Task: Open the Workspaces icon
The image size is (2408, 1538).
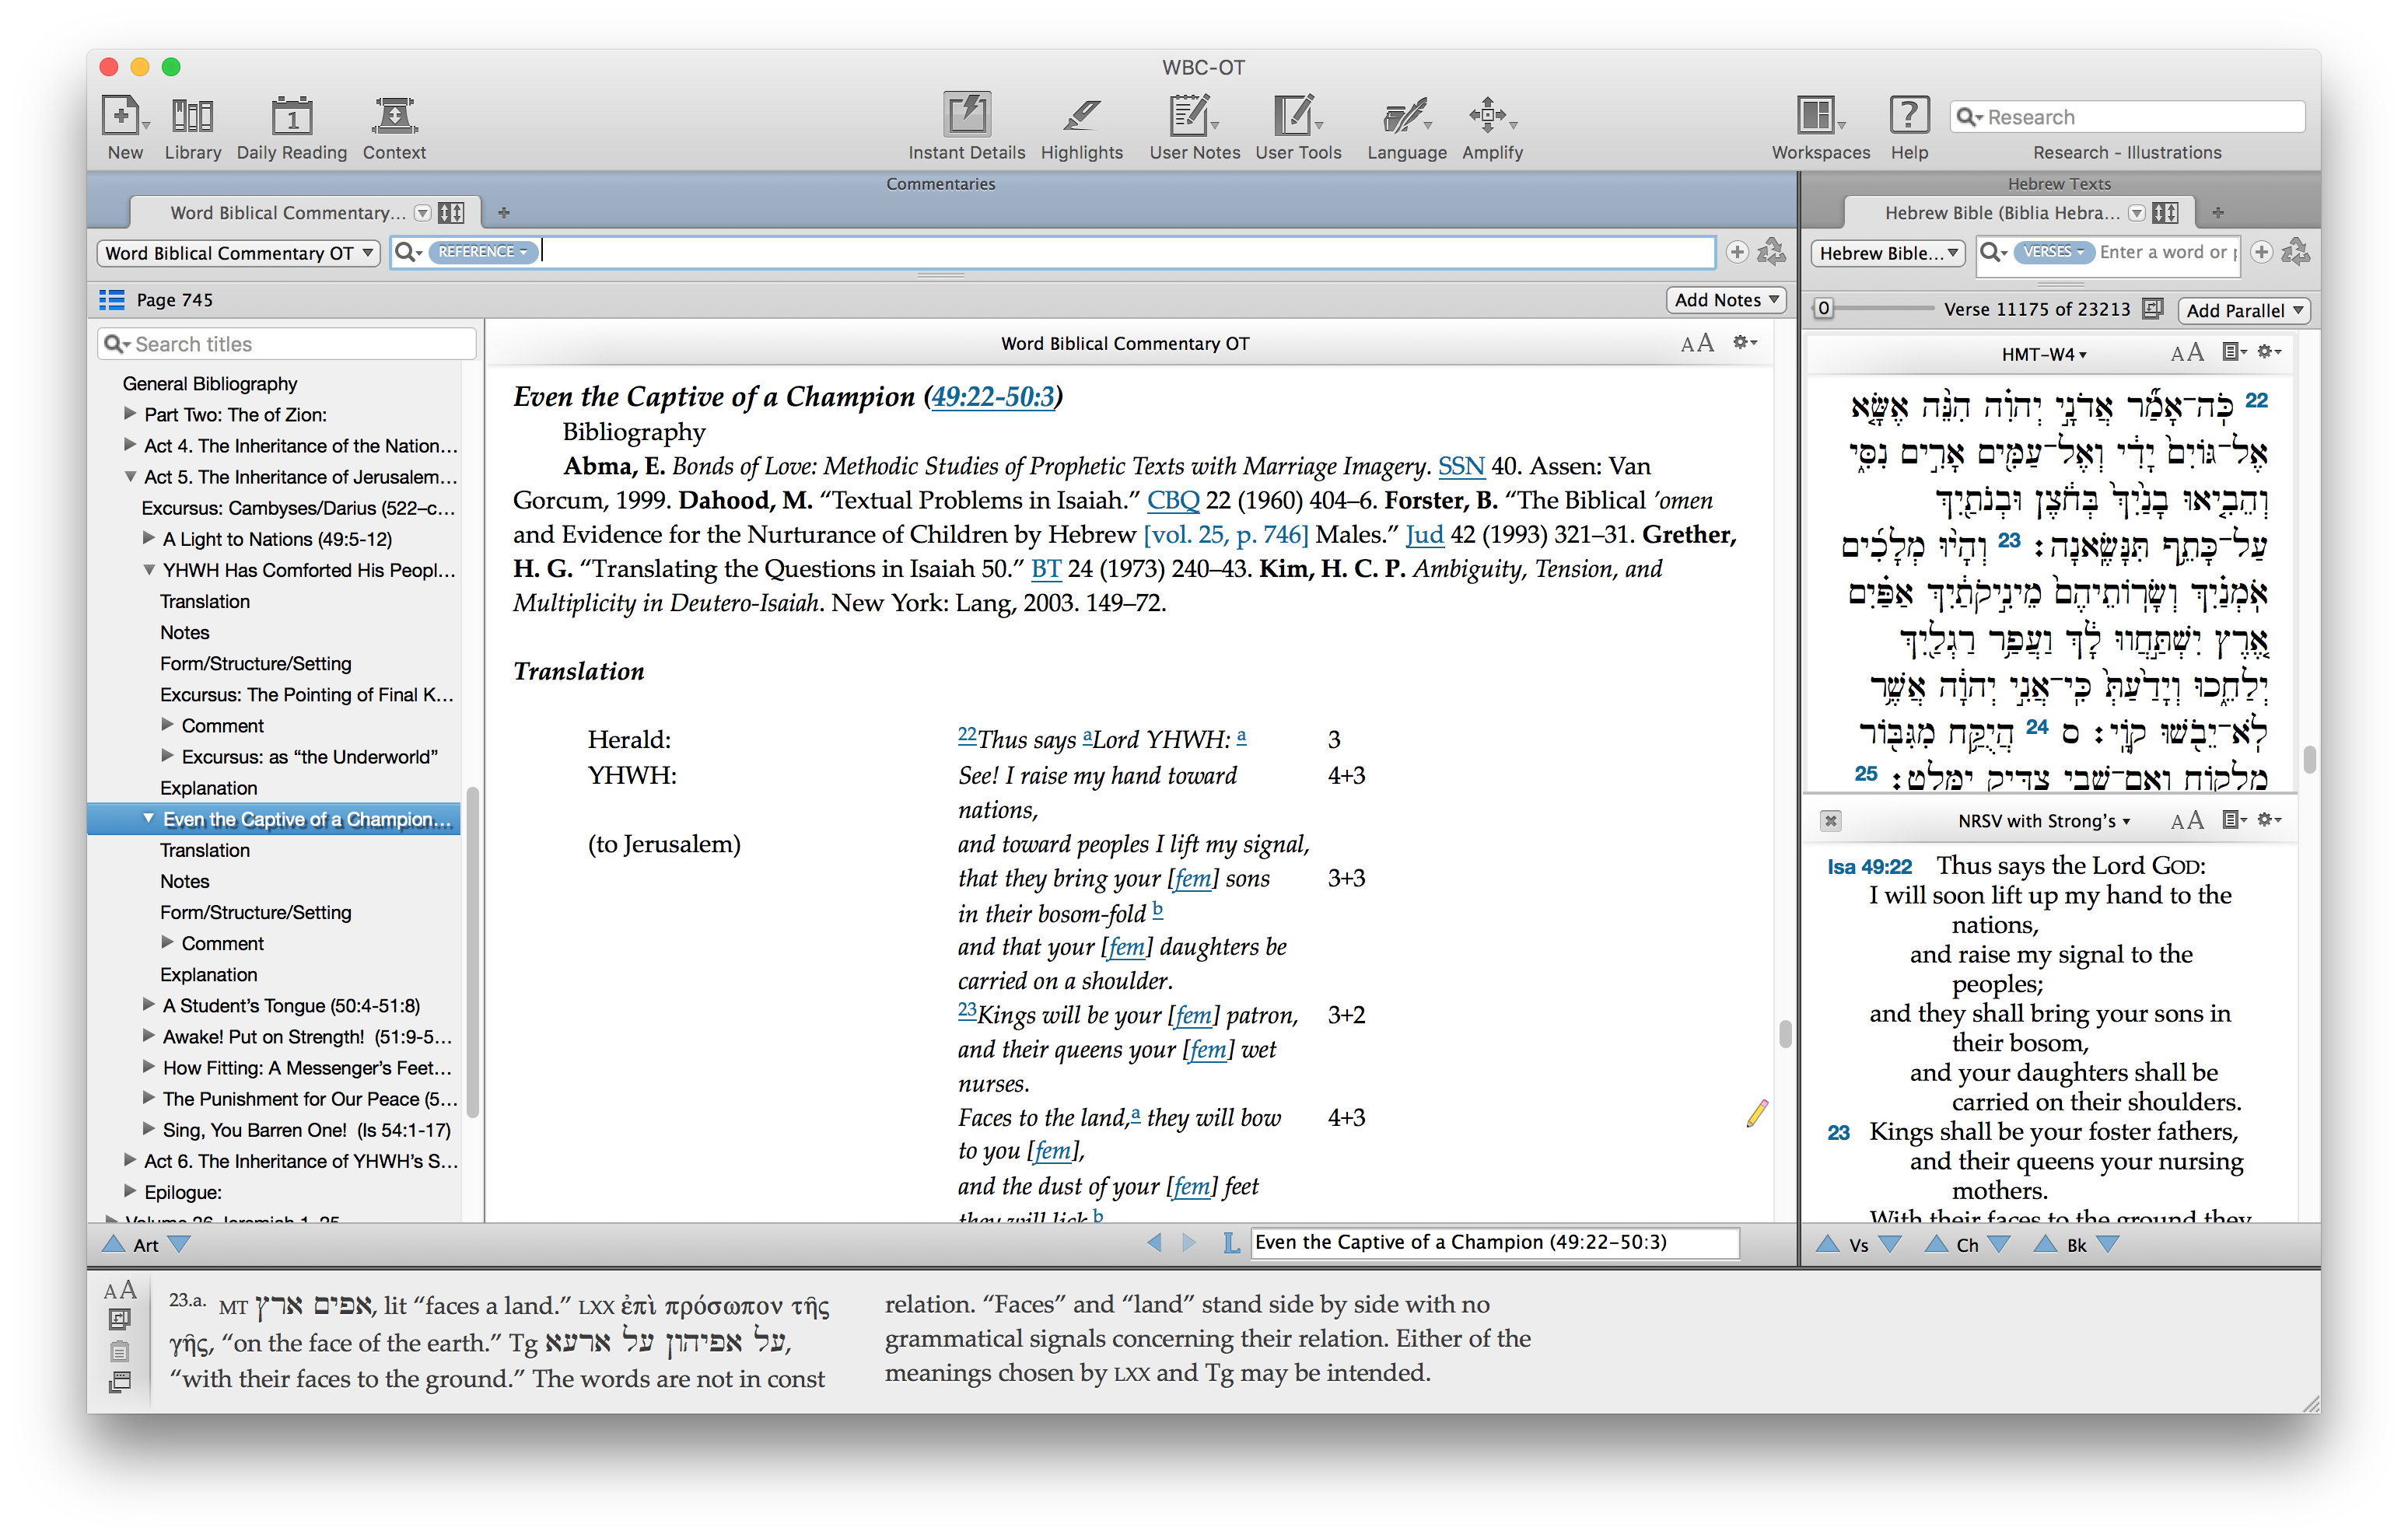Action: coord(1815,117)
